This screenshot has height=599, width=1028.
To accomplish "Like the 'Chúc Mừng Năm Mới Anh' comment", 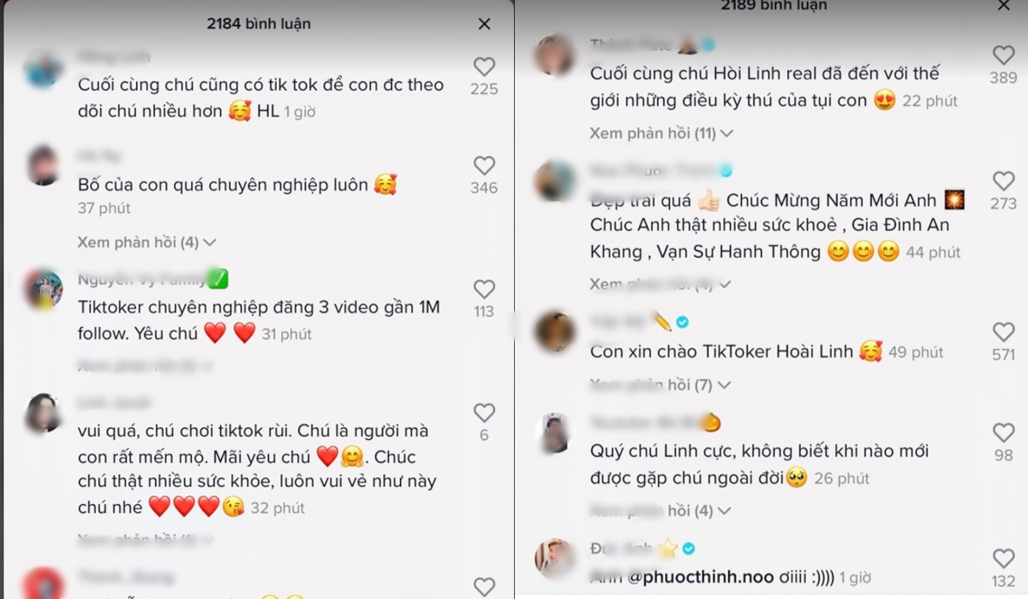I will 1003,181.
